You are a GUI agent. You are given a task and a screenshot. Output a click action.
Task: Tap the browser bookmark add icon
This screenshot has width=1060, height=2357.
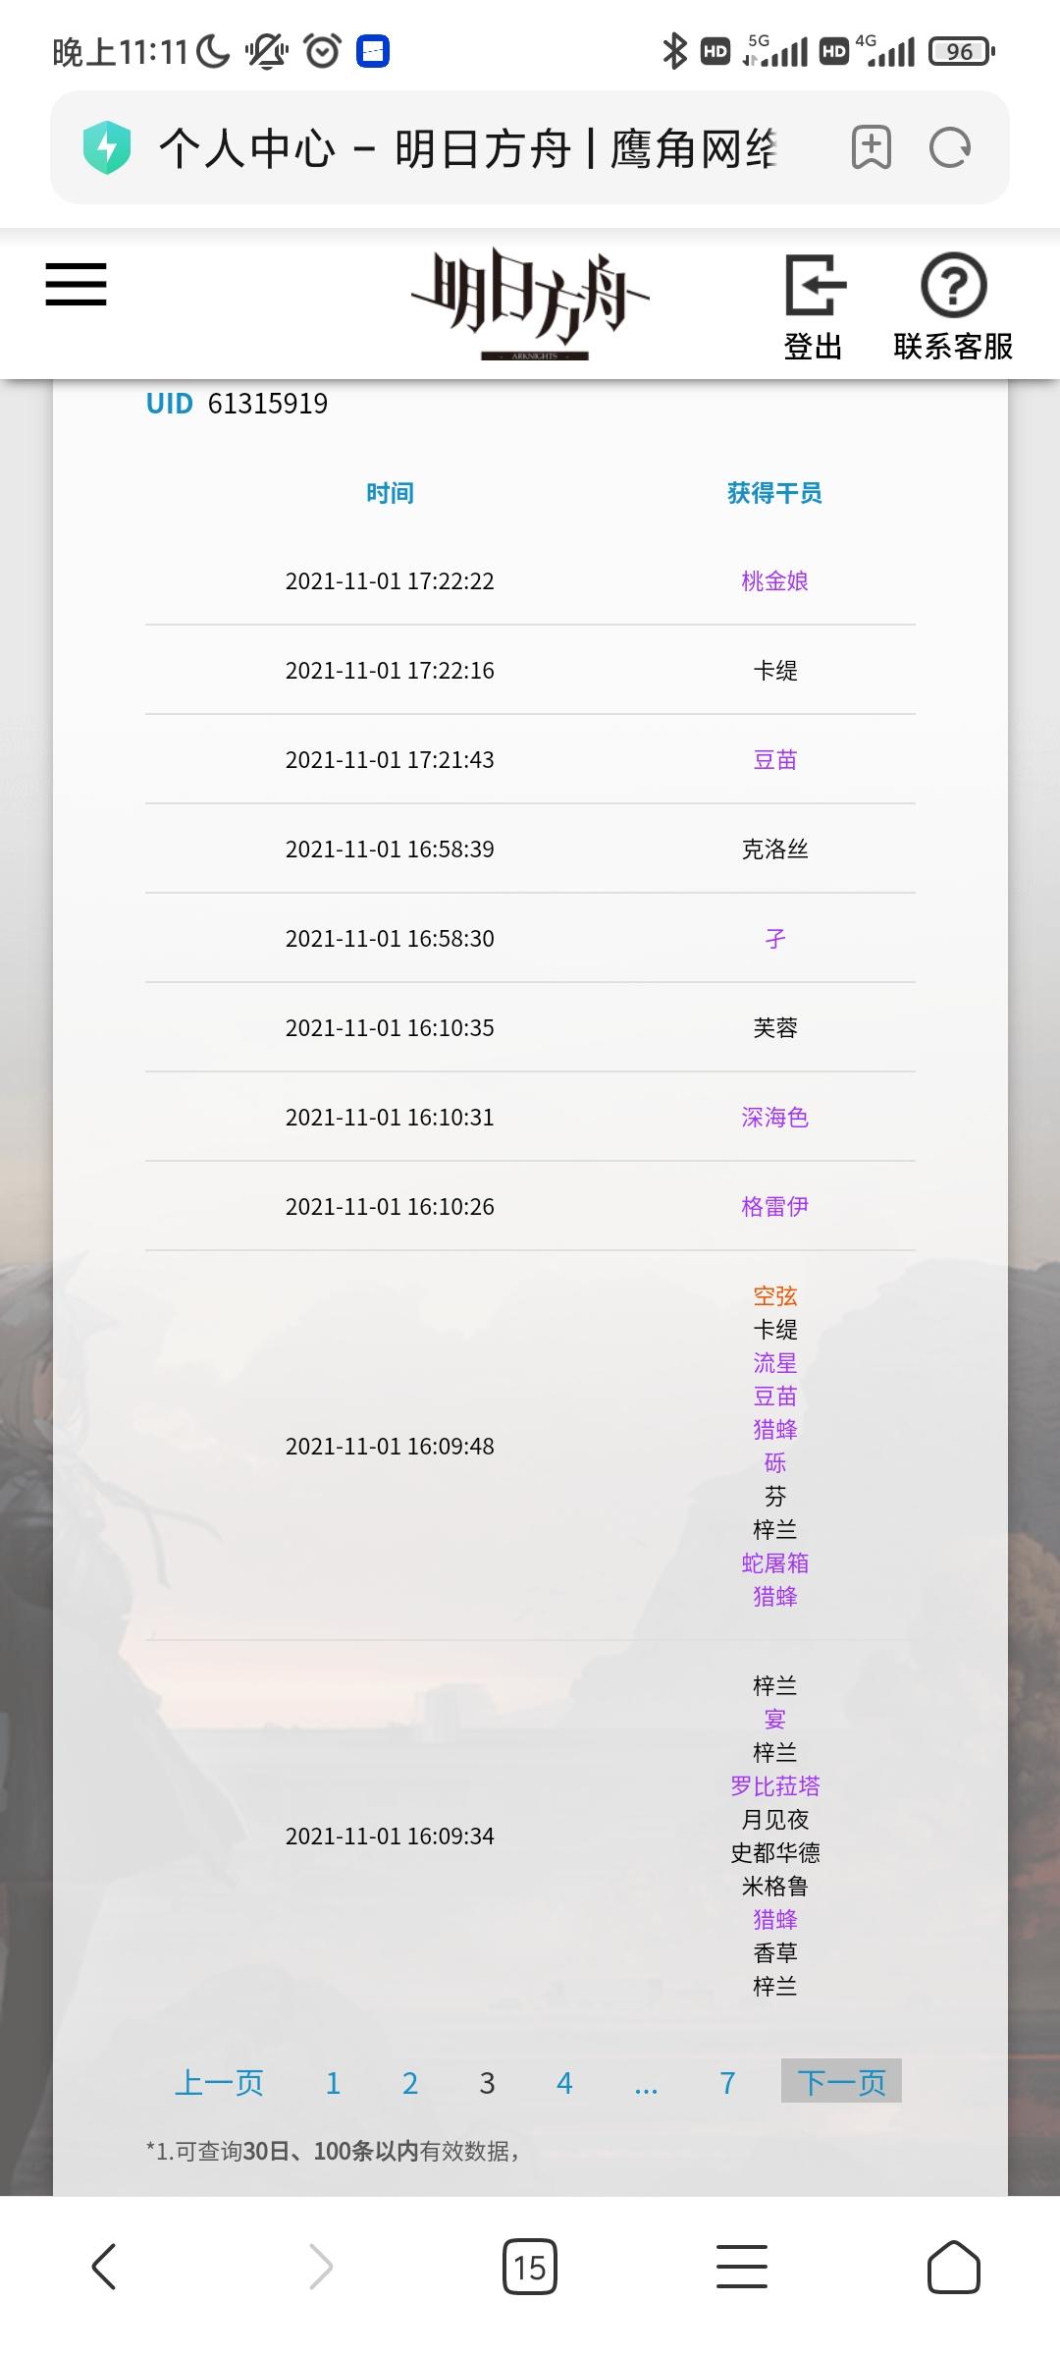(871, 148)
